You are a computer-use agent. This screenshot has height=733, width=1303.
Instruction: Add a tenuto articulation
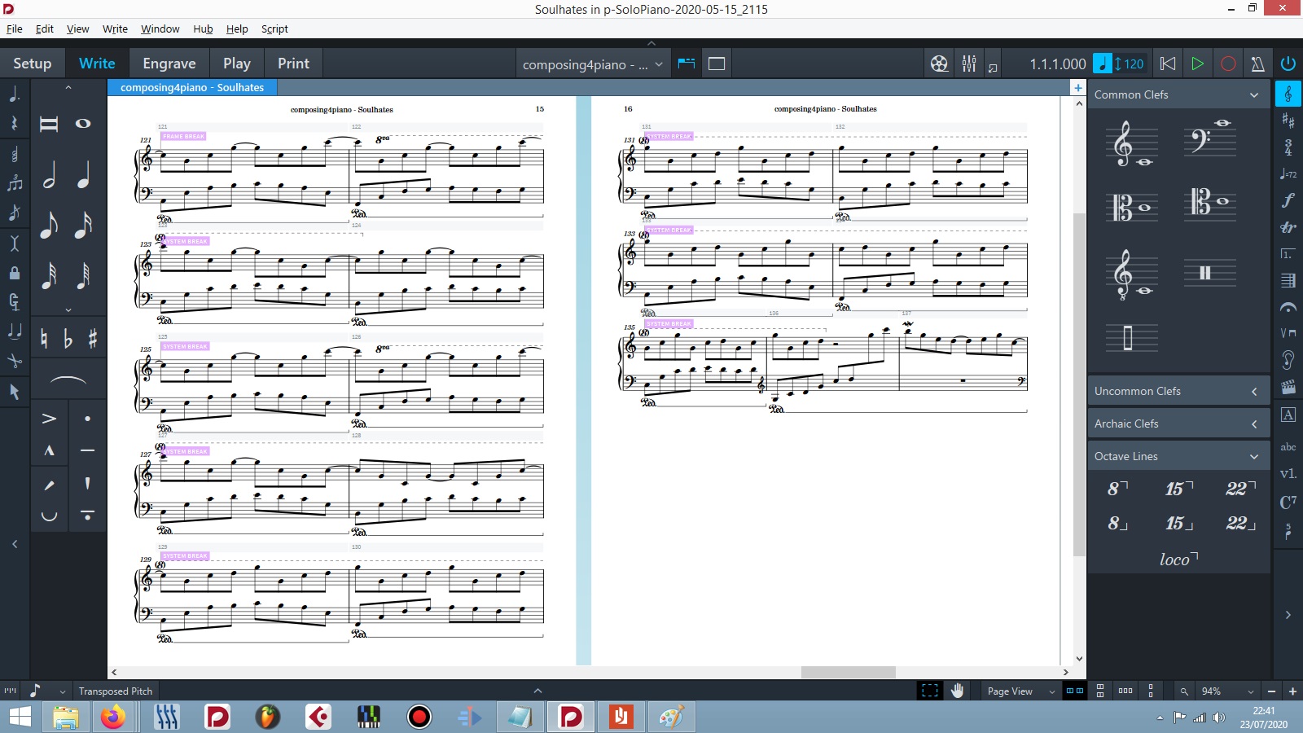pos(87,450)
